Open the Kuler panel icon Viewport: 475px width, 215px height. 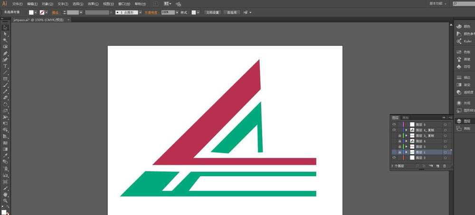(x=459, y=41)
